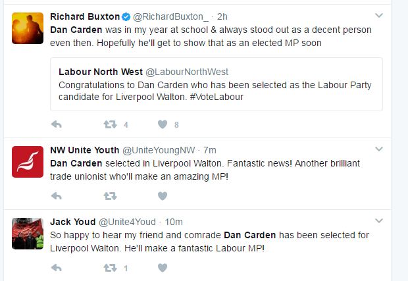
Task: Reply to NW Unite Youth's tweet
Action: pos(57,196)
